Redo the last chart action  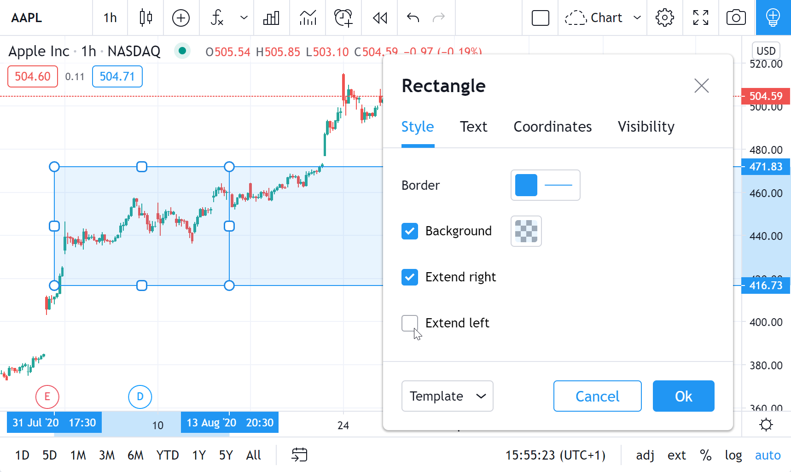[439, 18]
